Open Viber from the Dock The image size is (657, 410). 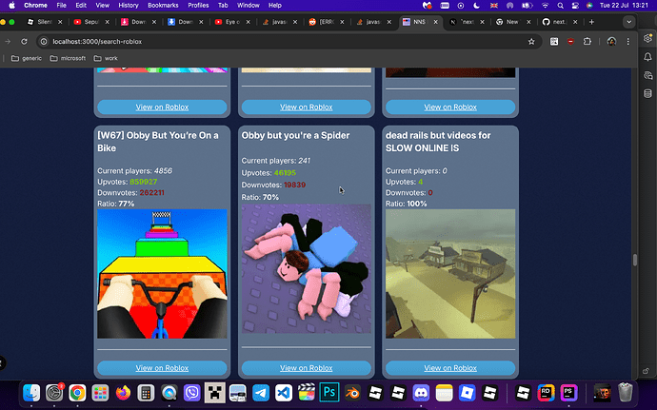(192, 393)
